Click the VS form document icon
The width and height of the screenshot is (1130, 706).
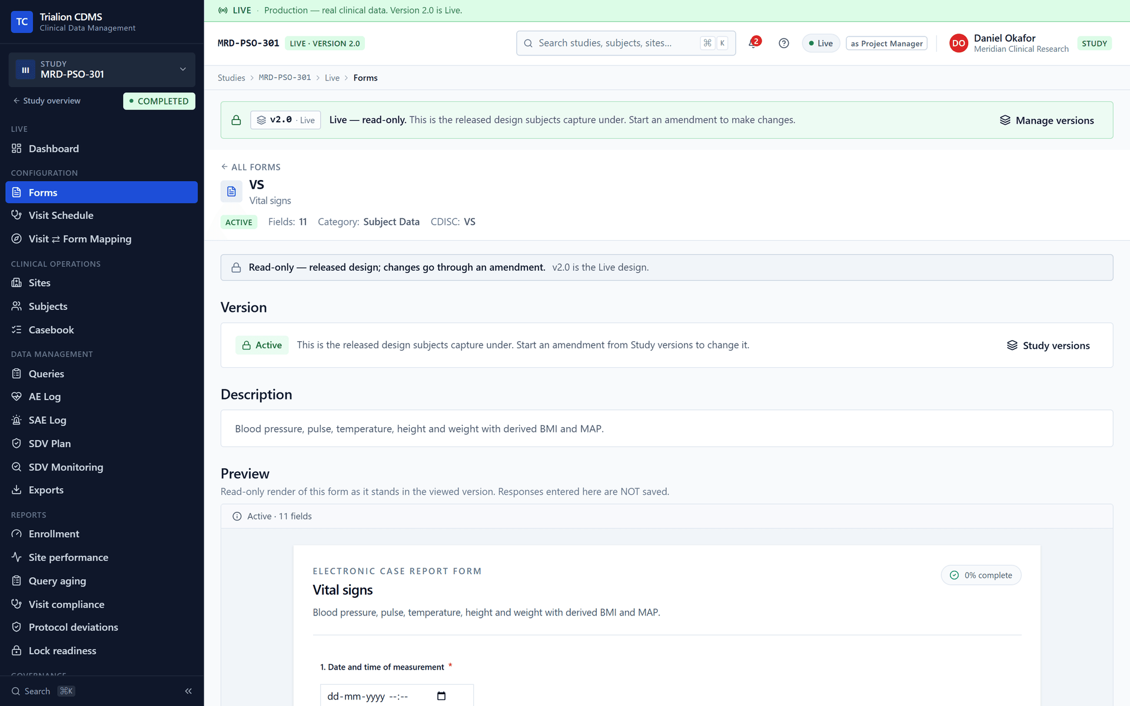pyautogui.click(x=231, y=192)
